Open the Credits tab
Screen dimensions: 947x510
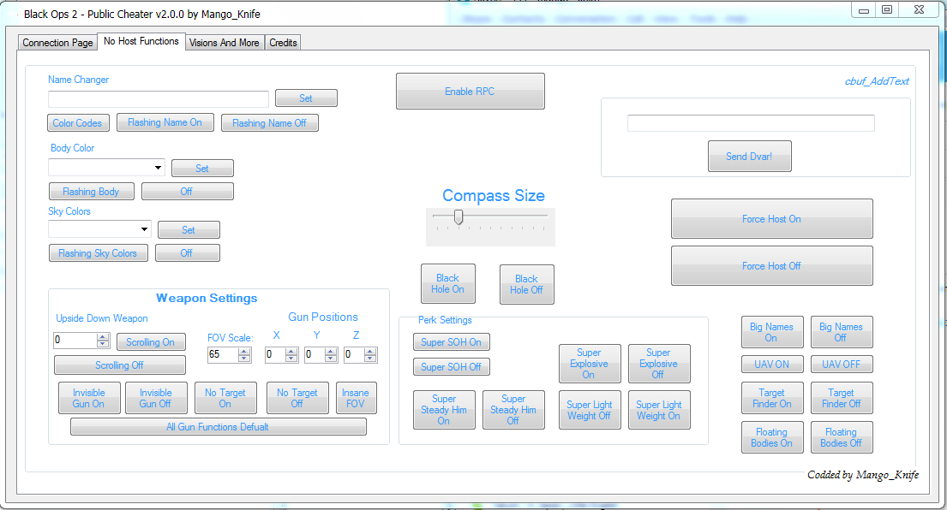(283, 42)
